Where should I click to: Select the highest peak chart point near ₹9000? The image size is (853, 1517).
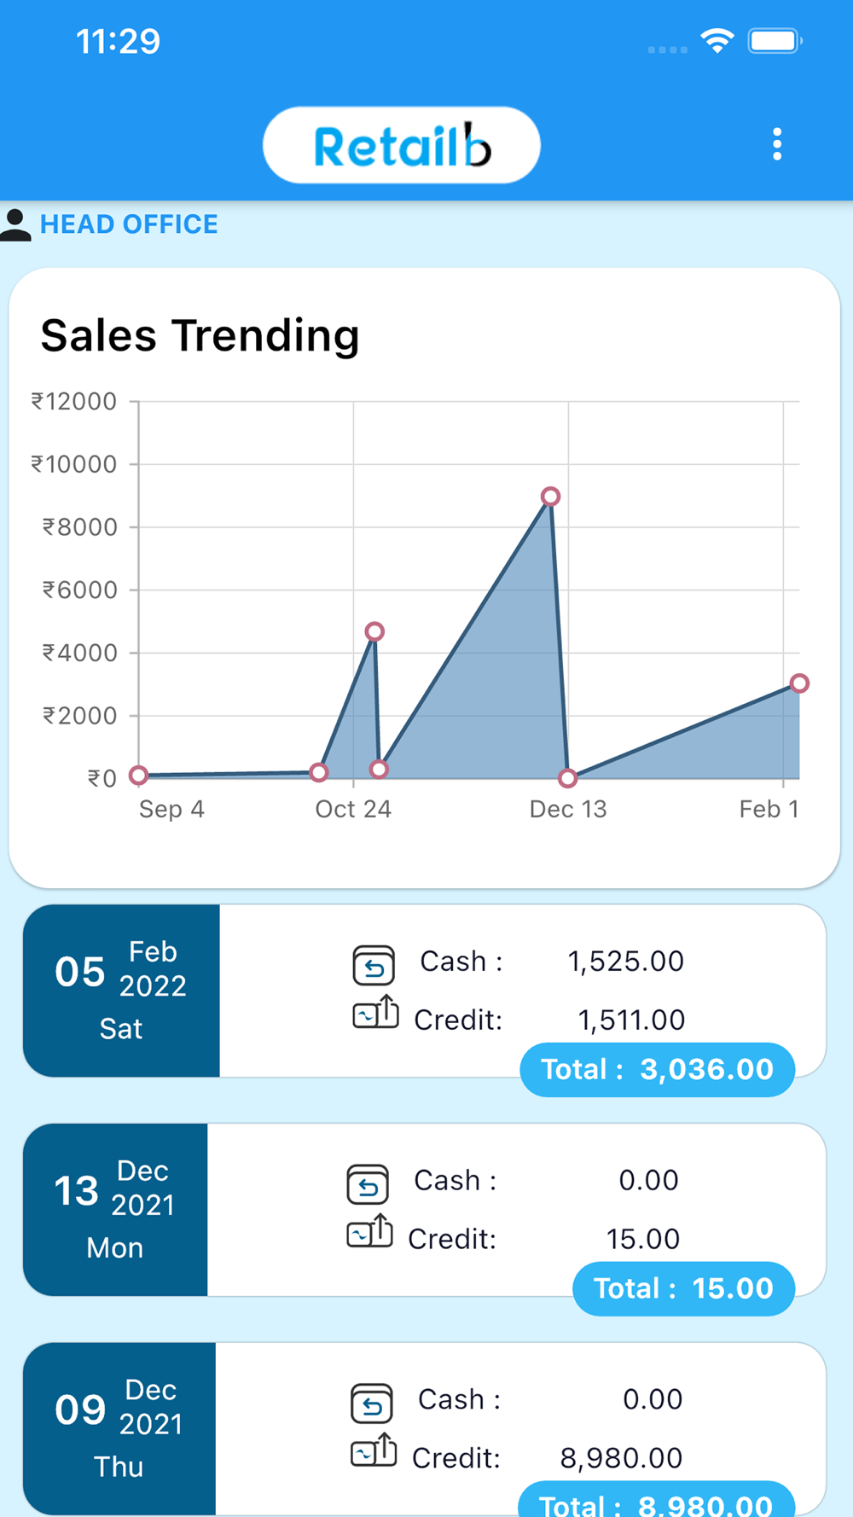(551, 497)
